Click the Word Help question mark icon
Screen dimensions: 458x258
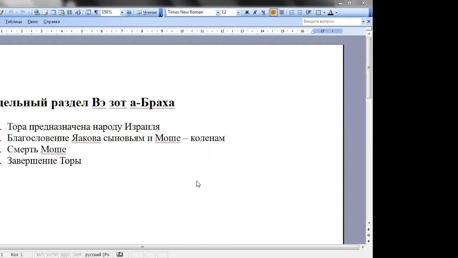129,12
